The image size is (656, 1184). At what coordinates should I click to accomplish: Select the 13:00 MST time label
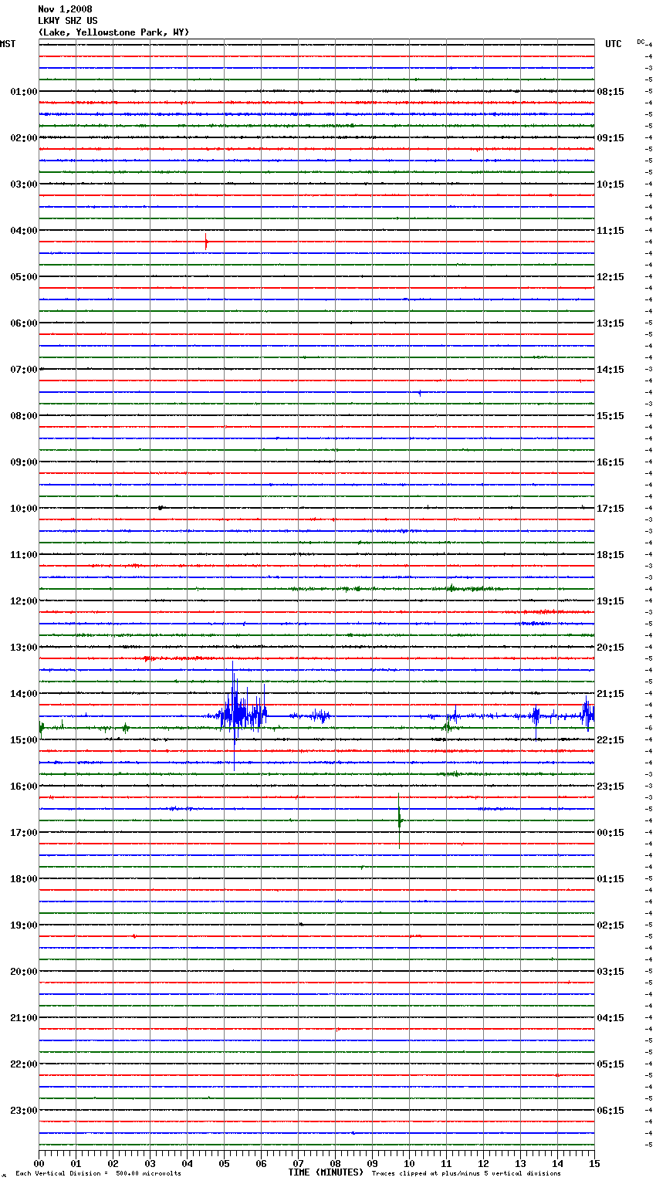click(24, 648)
